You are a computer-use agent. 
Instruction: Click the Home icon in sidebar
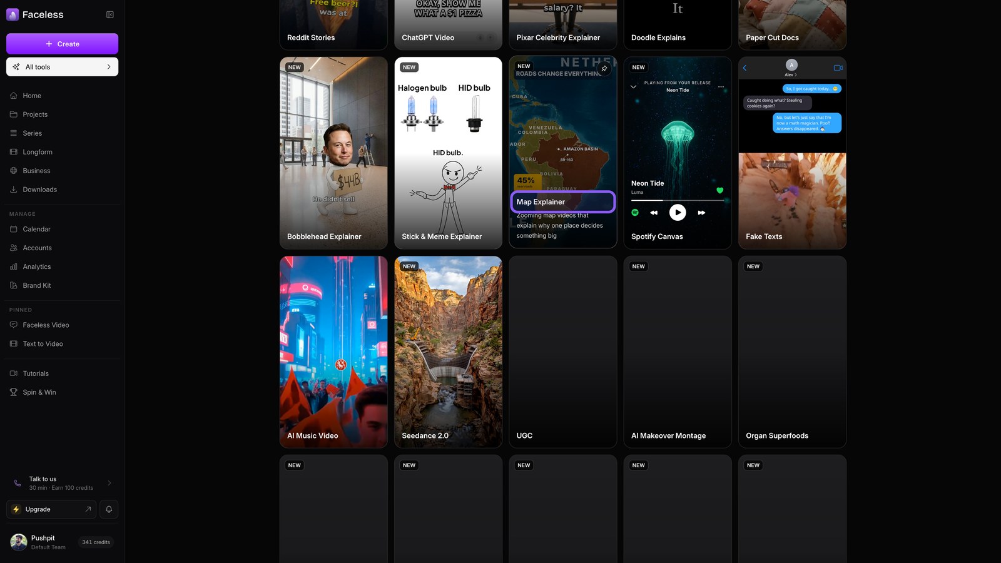click(x=14, y=96)
